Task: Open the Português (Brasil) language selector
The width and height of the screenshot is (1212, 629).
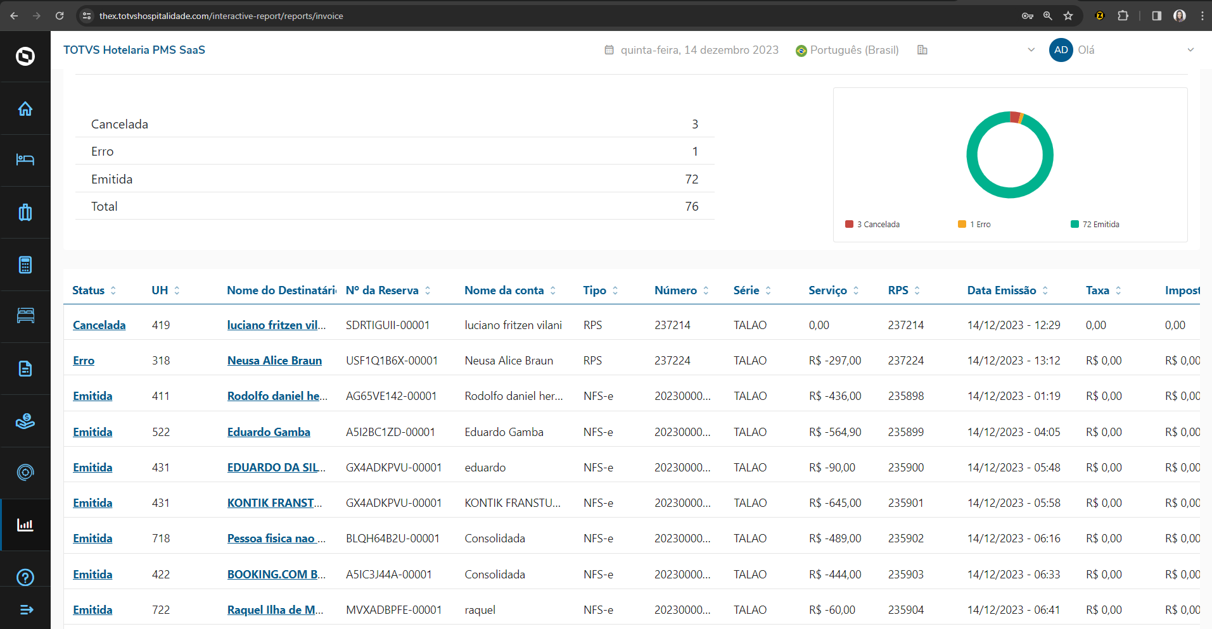Action: [847, 50]
